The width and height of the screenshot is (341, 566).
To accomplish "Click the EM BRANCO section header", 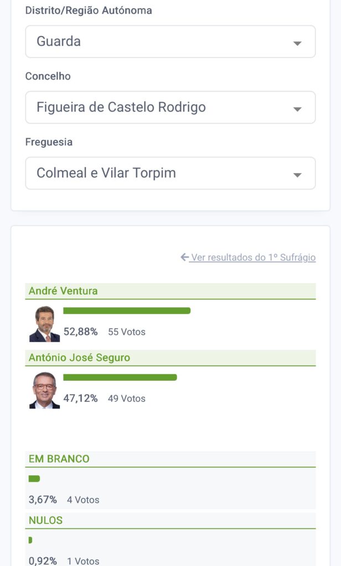I will click(59, 459).
